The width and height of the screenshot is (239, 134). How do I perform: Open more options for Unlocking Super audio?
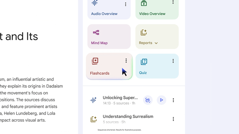[173, 100]
